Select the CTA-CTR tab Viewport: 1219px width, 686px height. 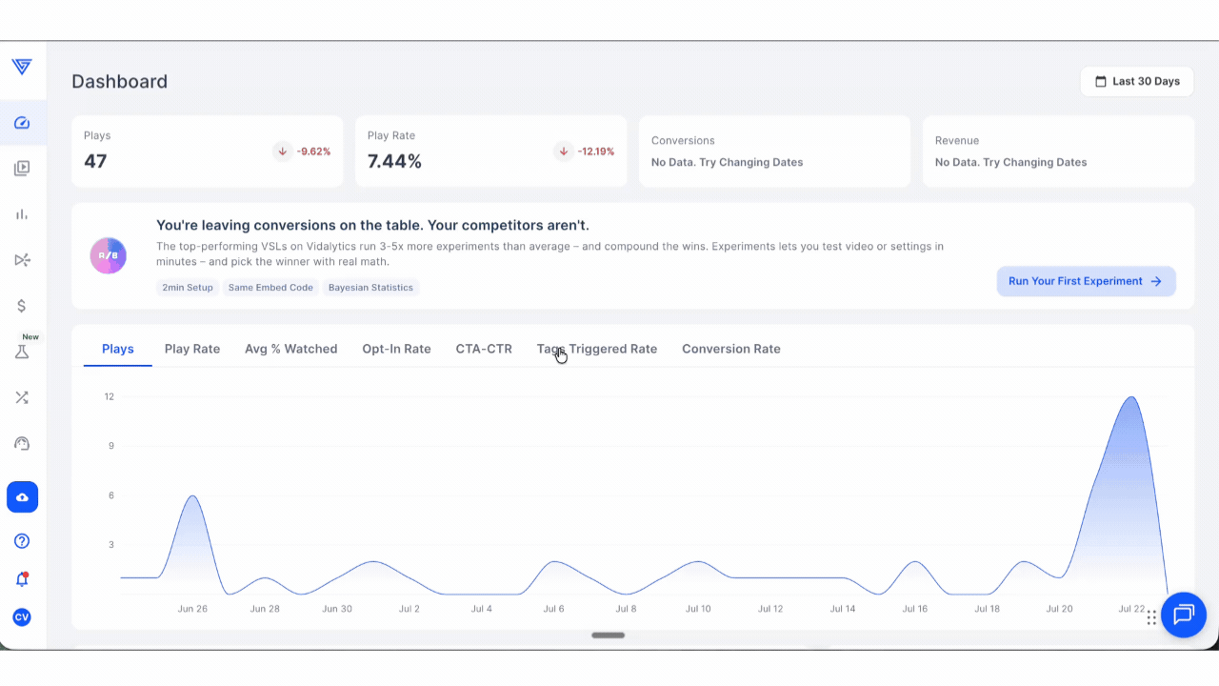point(484,349)
